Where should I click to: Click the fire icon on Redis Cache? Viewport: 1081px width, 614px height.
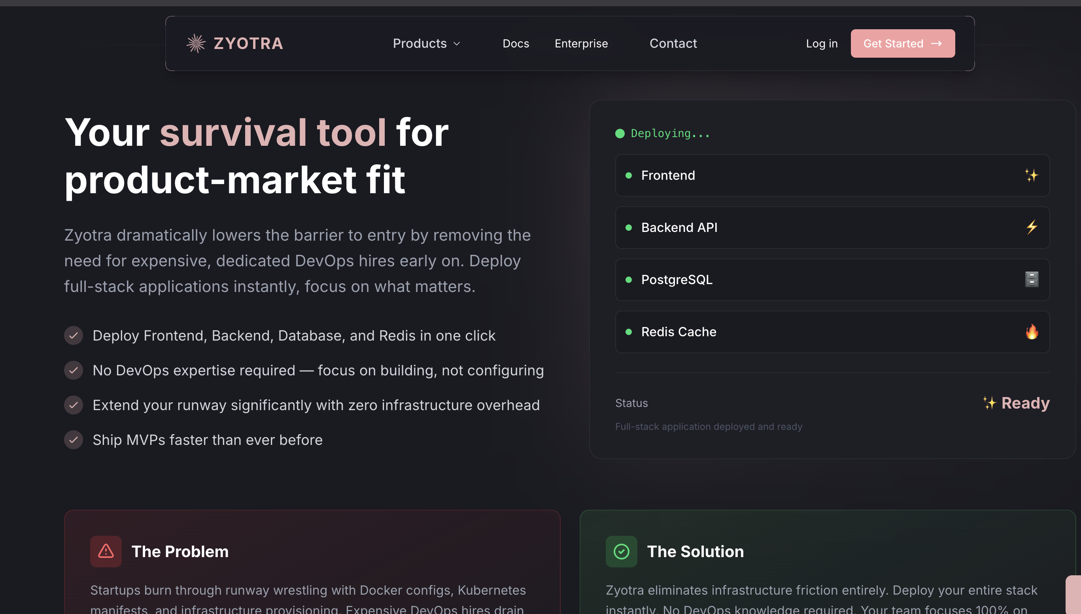[1031, 331]
